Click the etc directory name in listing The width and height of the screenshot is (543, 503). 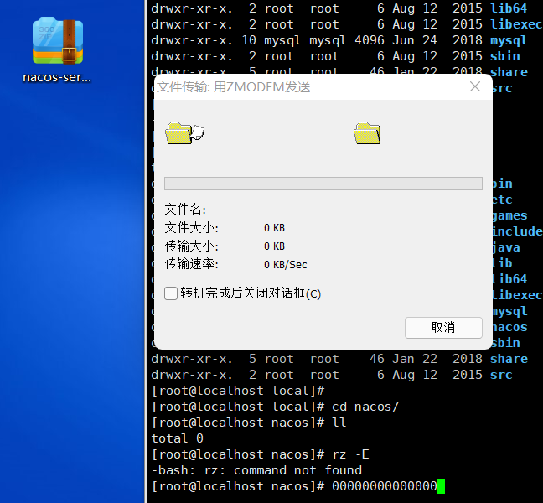502,200
